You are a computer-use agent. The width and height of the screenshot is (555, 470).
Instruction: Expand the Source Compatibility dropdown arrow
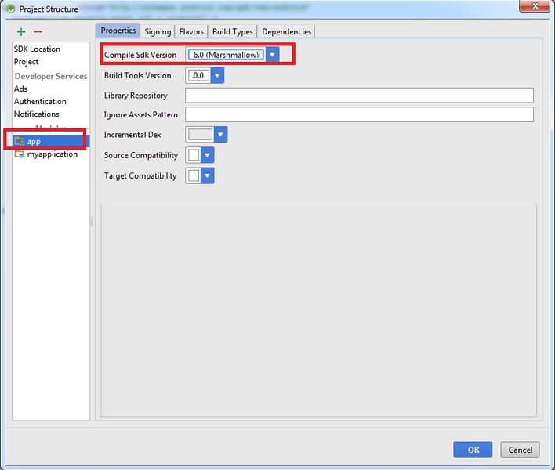point(207,155)
